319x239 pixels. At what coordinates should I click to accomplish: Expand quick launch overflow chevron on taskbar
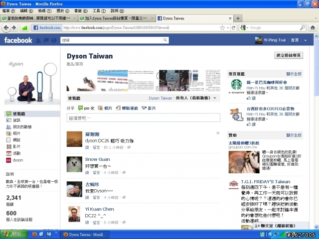pyautogui.click(x=56, y=233)
